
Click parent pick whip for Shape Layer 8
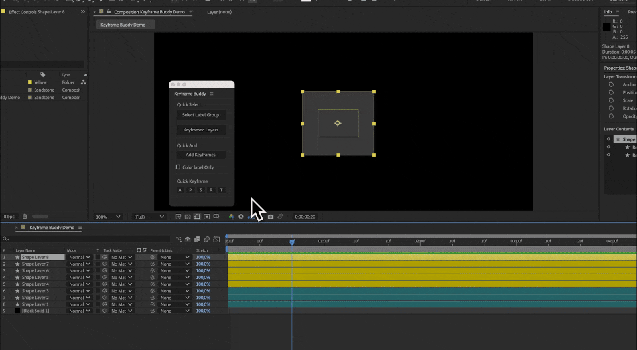[x=153, y=257]
